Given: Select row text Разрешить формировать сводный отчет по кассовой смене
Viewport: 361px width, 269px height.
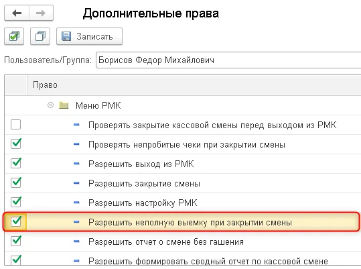Looking at the screenshot, I should click(208, 261).
